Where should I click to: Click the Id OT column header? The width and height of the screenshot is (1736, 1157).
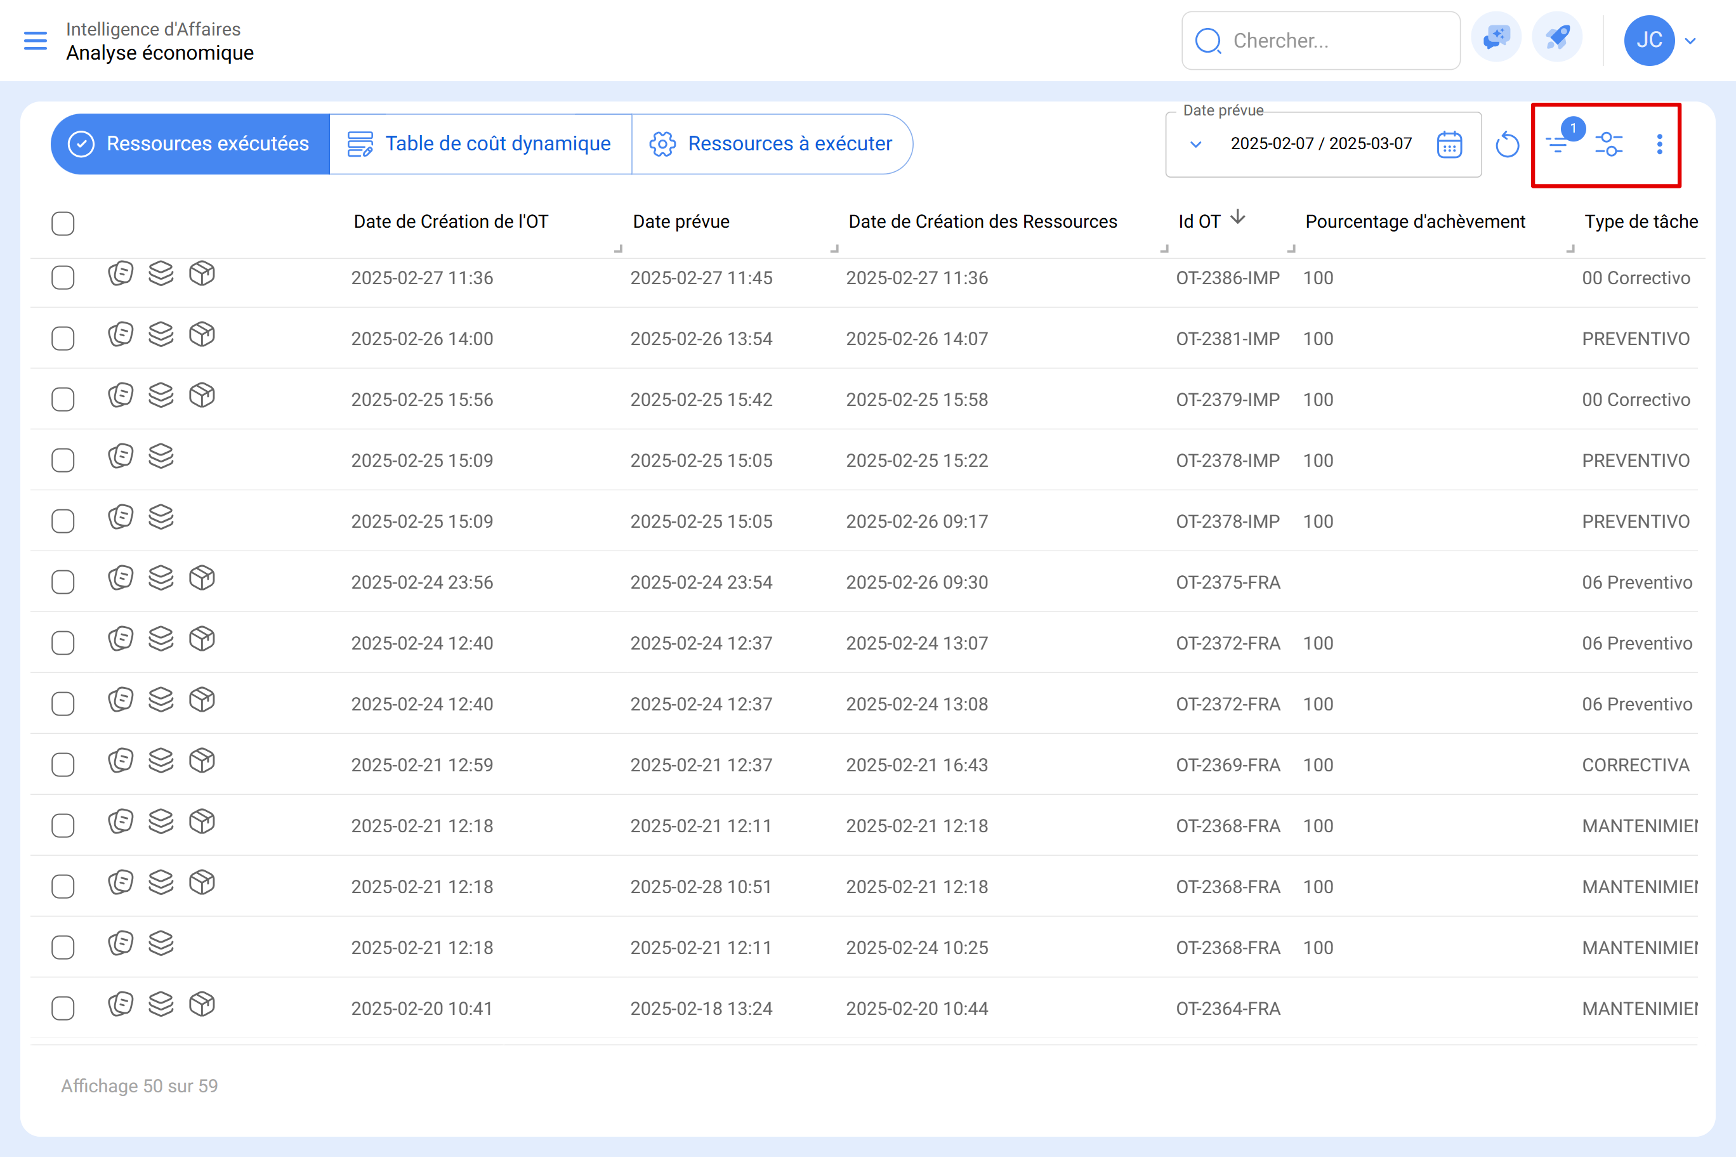1199,221
